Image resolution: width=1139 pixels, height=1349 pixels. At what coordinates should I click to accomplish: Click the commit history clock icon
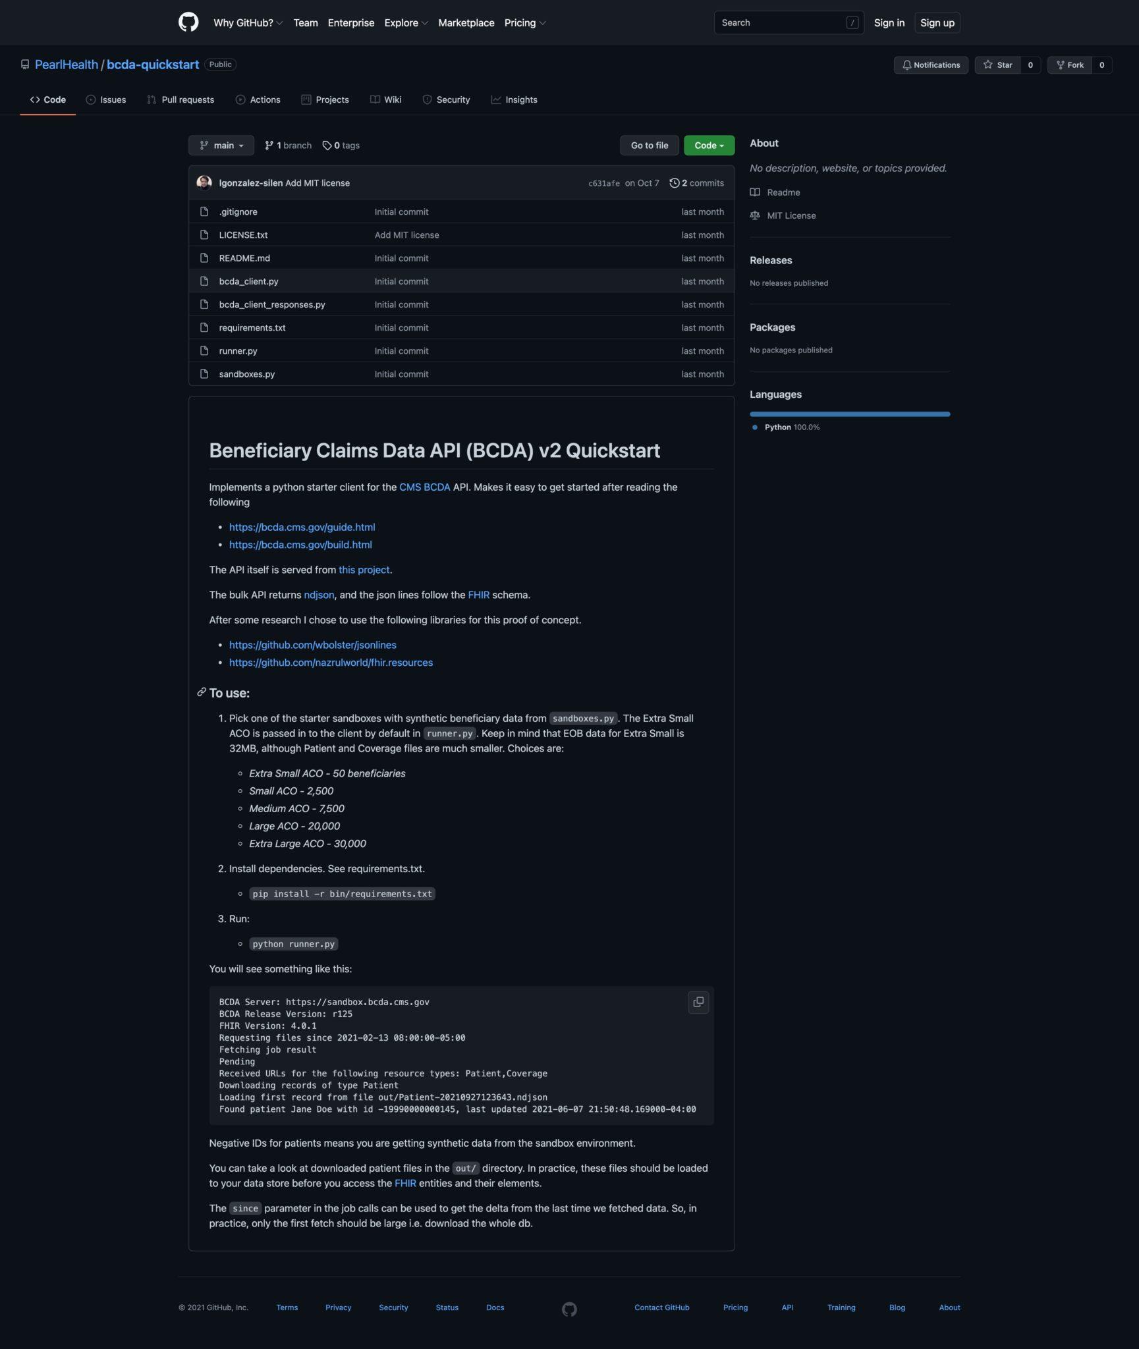click(x=675, y=183)
